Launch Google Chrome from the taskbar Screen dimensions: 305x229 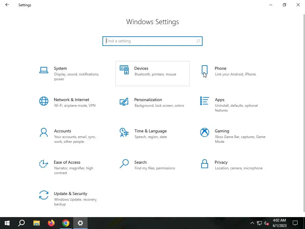tap(66, 223)
